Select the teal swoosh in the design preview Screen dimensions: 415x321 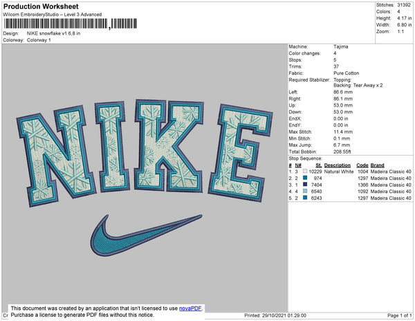146,235
